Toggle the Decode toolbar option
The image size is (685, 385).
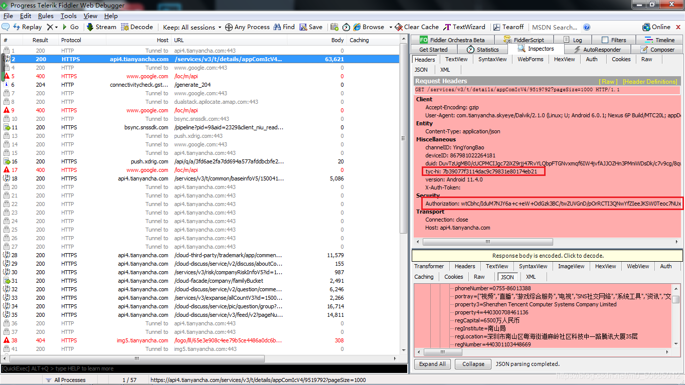137,27
